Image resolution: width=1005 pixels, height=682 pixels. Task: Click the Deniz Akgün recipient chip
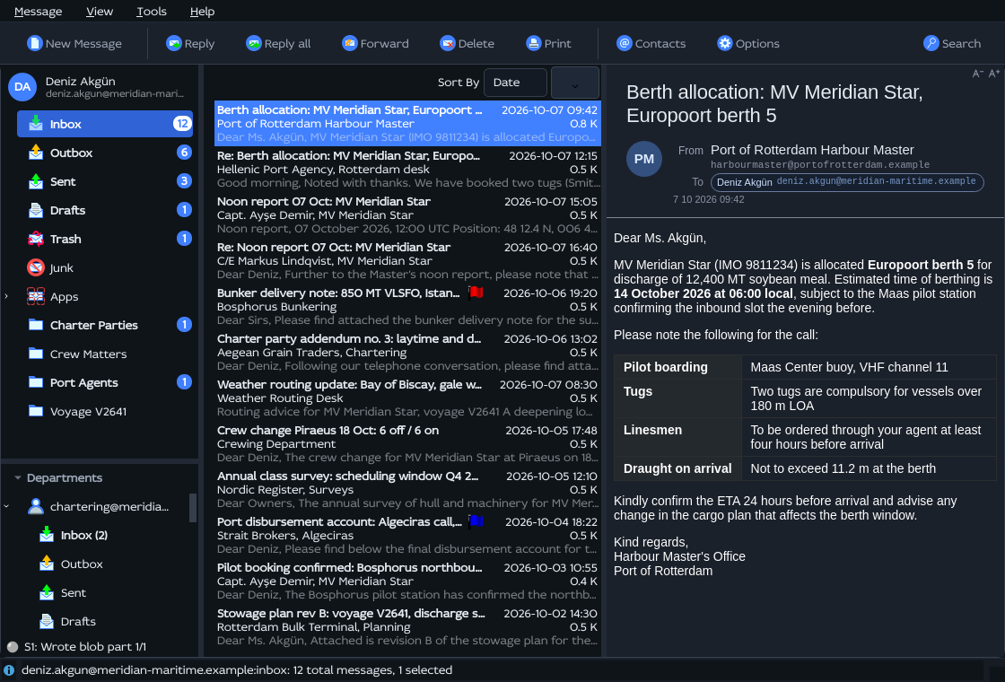(847, 182)
